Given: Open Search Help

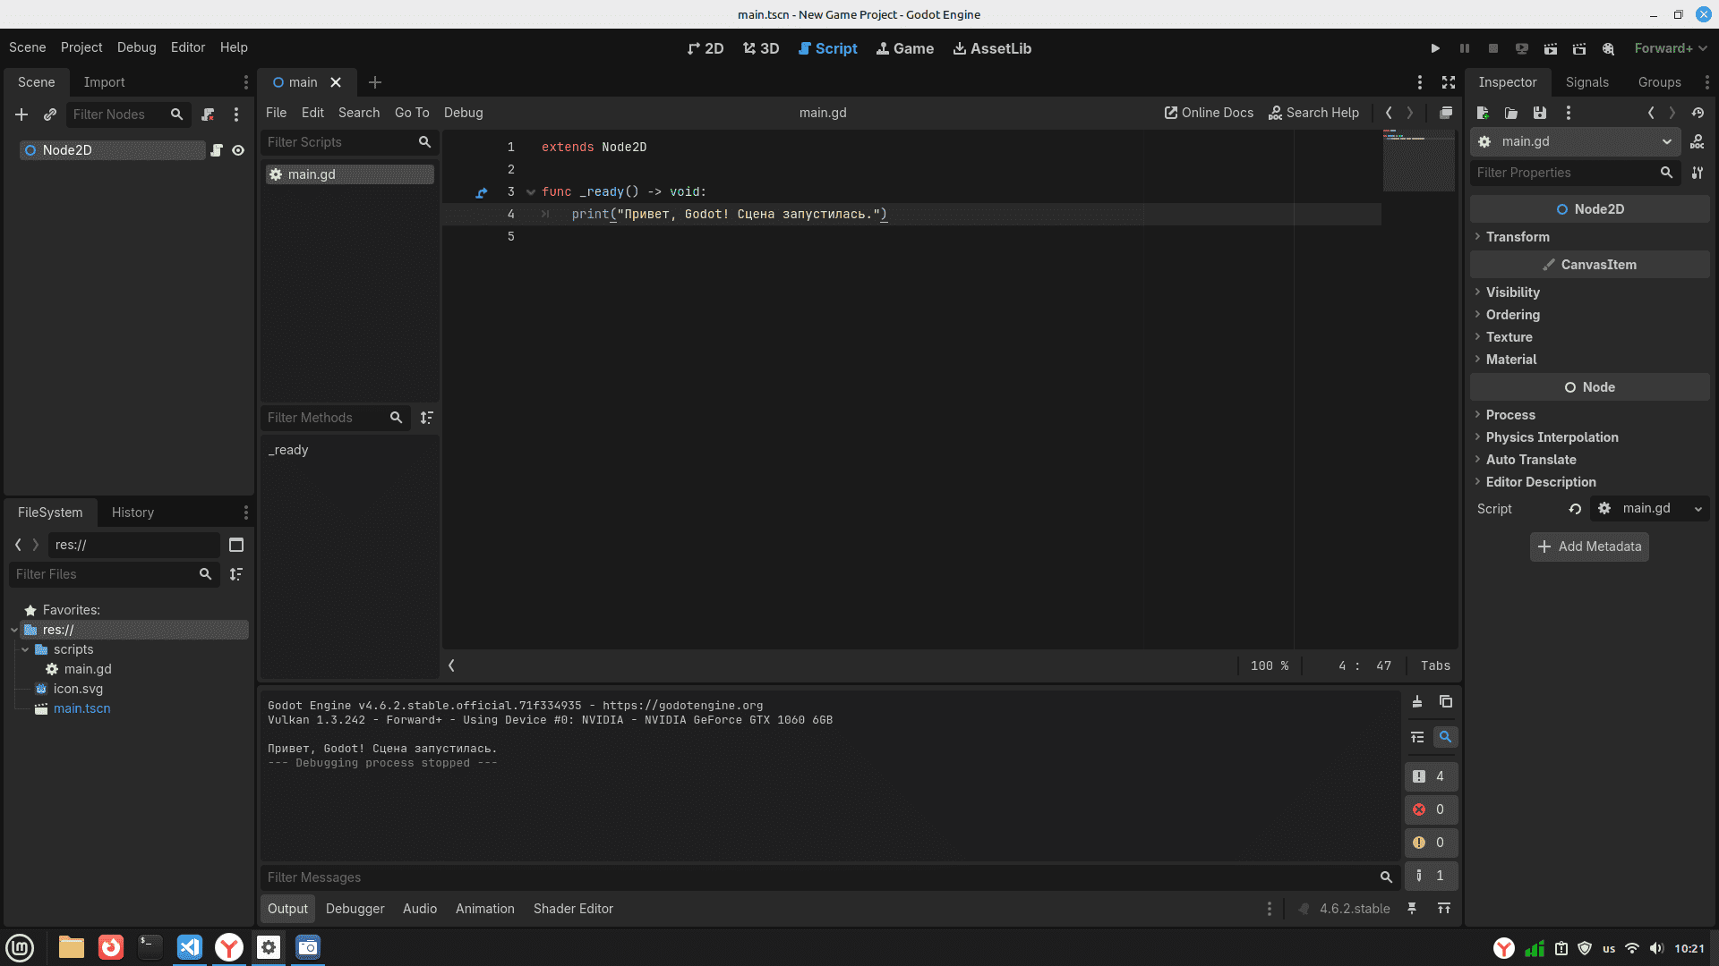Looking at the screenshot, I should click(1313, 113).
